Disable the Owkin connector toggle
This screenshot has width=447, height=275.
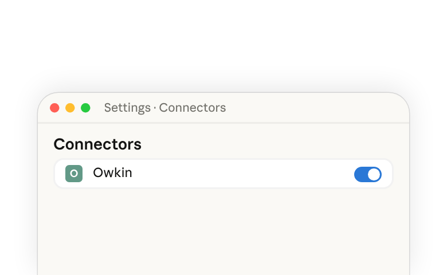pos(368,174)
